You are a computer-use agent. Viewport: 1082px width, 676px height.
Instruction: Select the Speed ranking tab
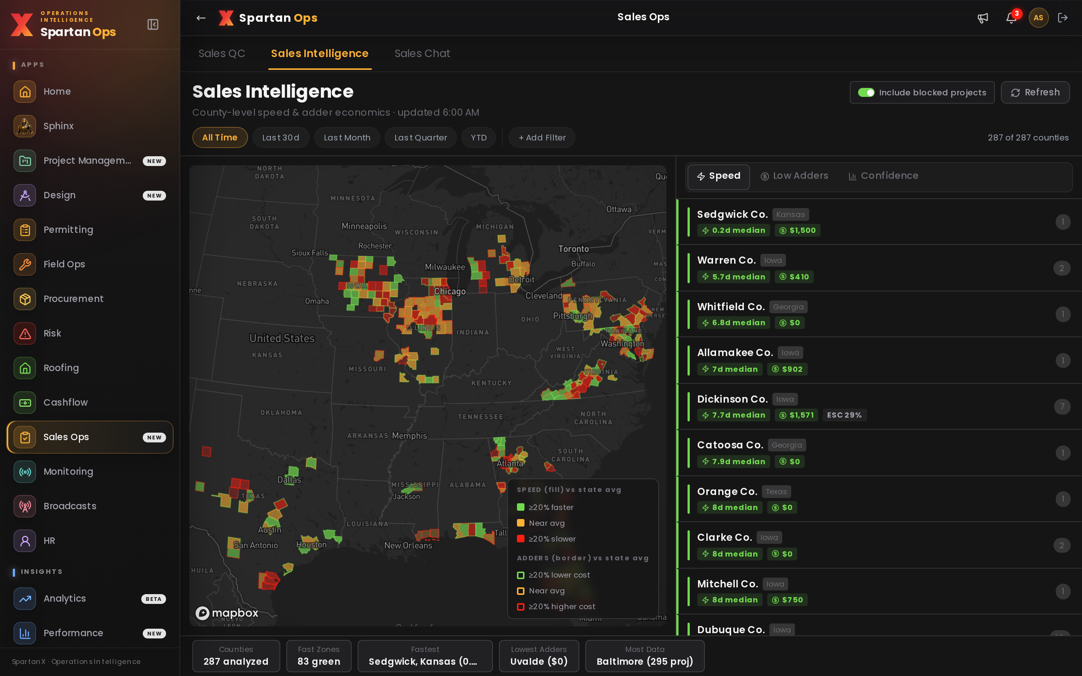(x=718, y=176)
